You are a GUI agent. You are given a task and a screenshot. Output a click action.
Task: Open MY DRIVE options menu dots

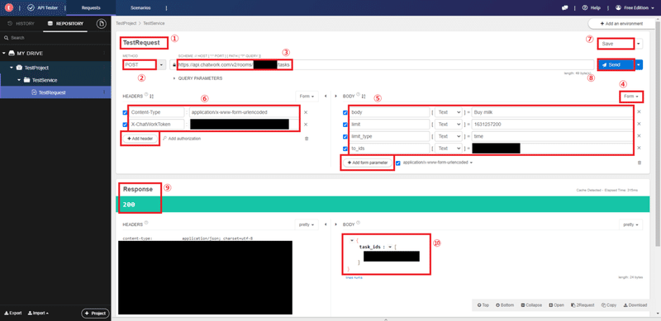pyautogui.click(x=104, y=53)
